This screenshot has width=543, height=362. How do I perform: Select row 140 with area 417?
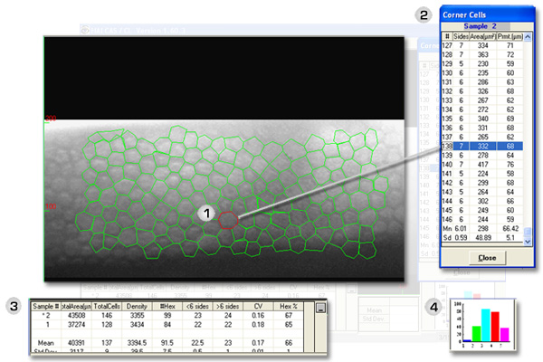[x=482, y=165]
